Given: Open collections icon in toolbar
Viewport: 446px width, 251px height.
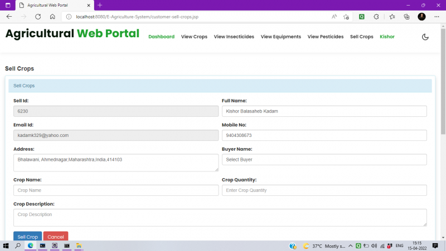Looking at the screenshot, I should pyautogui.click(x=407, y=17).
